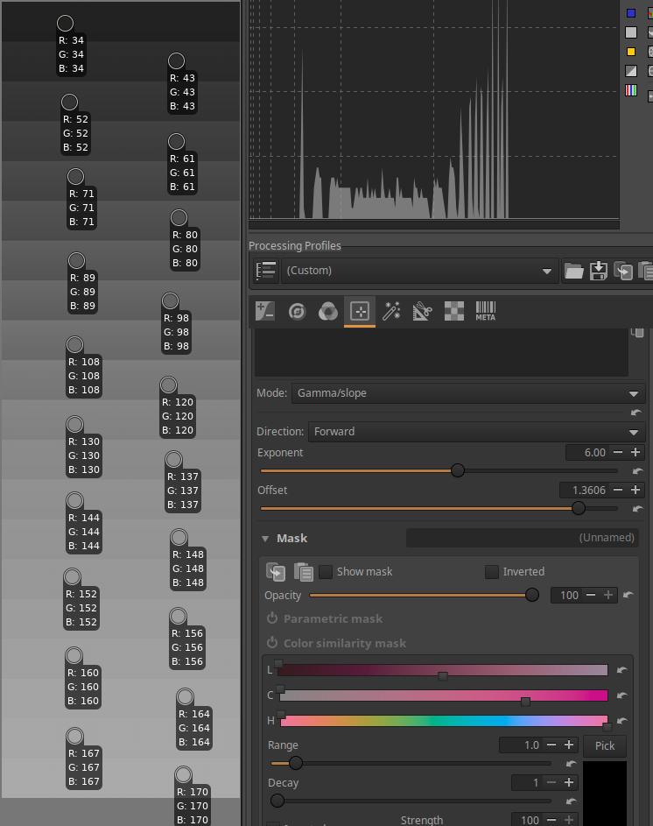Collapse the Mask section
653x826 pixels.
point(265,539)
